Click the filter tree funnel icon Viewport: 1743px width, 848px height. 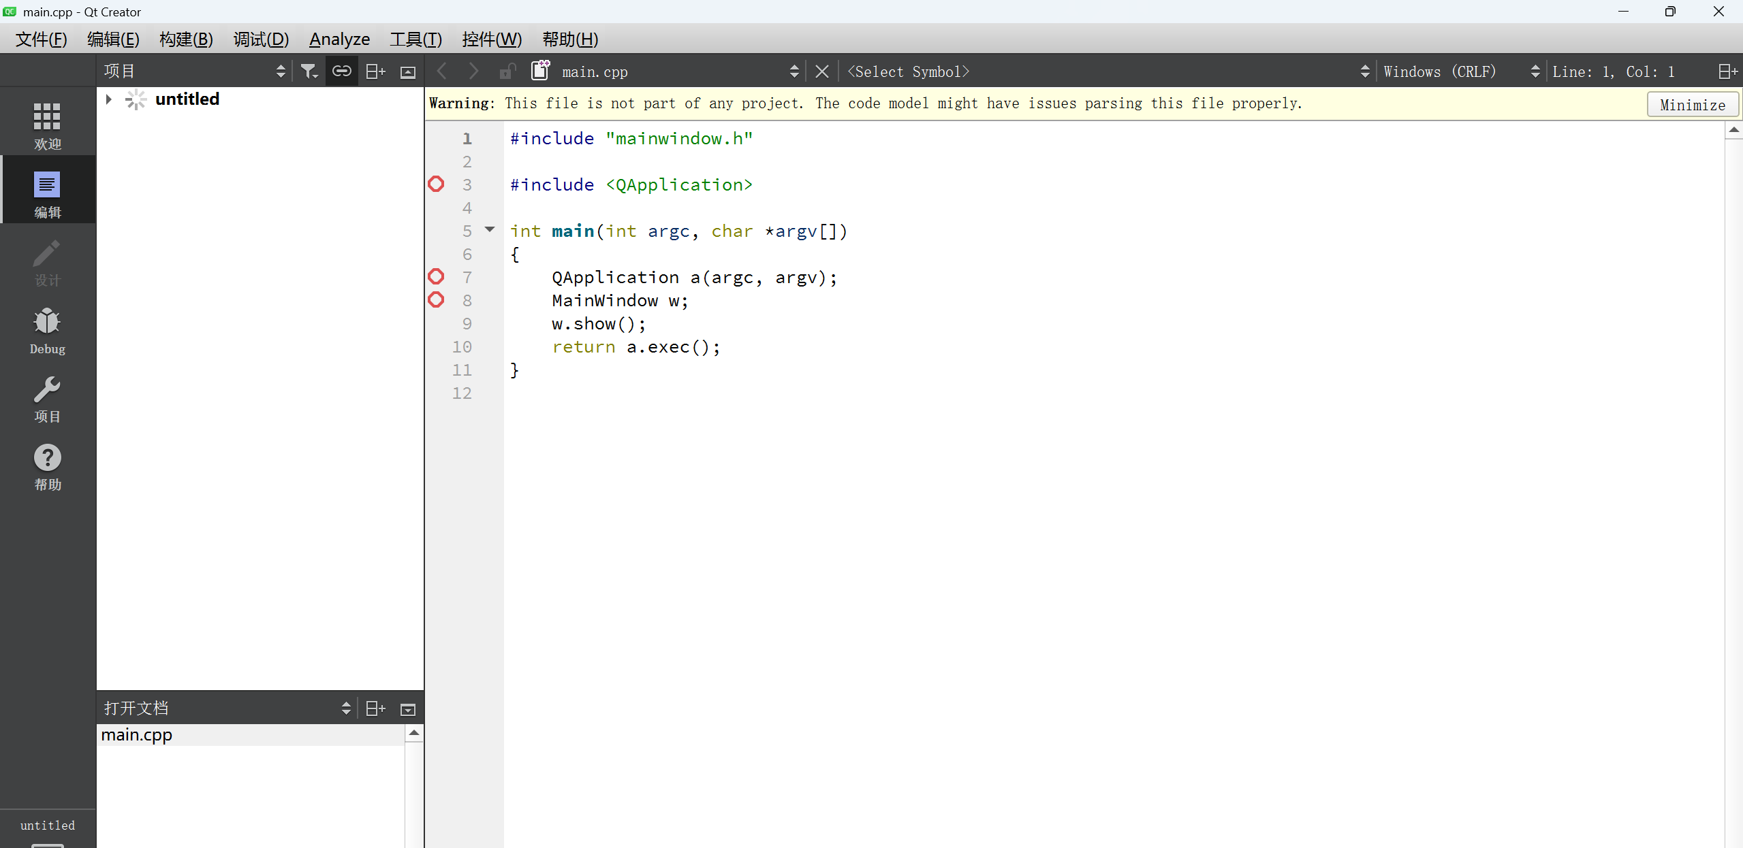309,71
